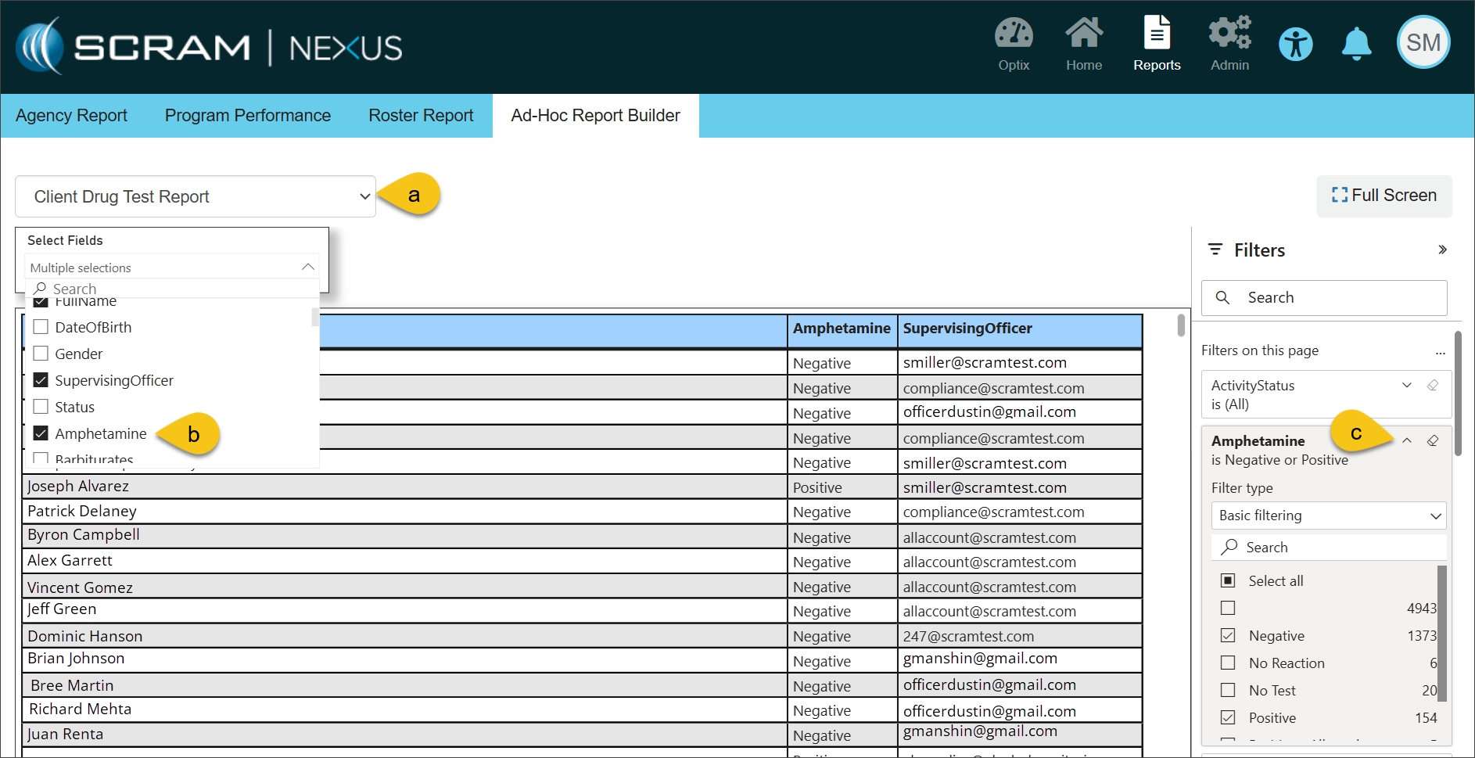Open the accessibility options icon
Screen dimensions: 1475x758
click(x=1295, y=45)
